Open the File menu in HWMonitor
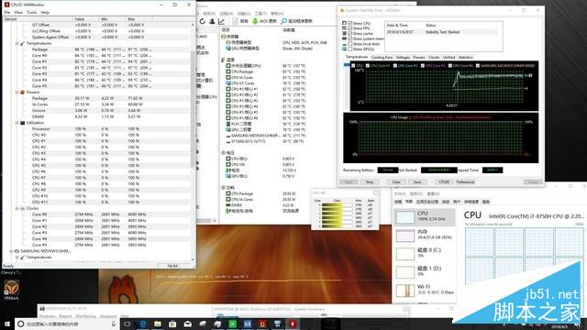 tap(7, 12)
